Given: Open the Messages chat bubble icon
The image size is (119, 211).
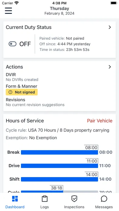Looking at the screenshot, I should point(104,199).
